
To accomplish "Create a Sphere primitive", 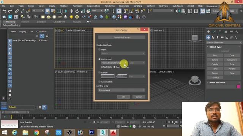I will tap(215, 60).
